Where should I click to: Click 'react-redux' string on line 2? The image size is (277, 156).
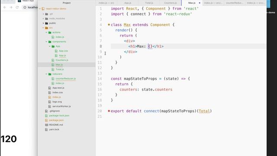tap(178, 14)
